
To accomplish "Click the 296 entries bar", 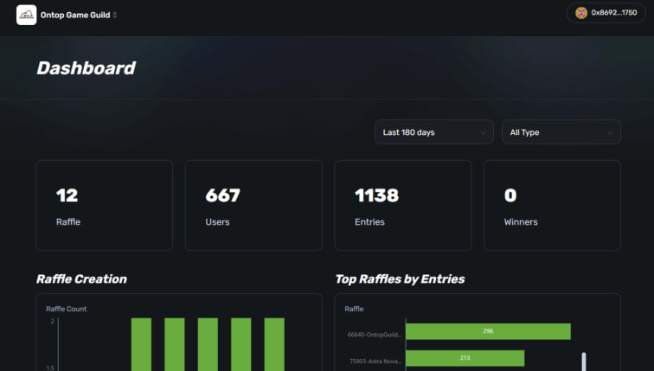I will click(x=488, y=331).
